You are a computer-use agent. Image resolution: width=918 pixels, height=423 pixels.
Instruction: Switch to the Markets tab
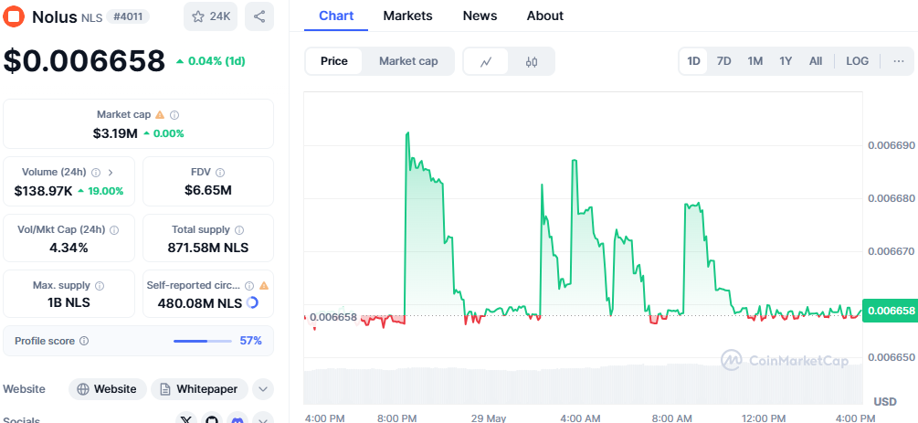407,16
